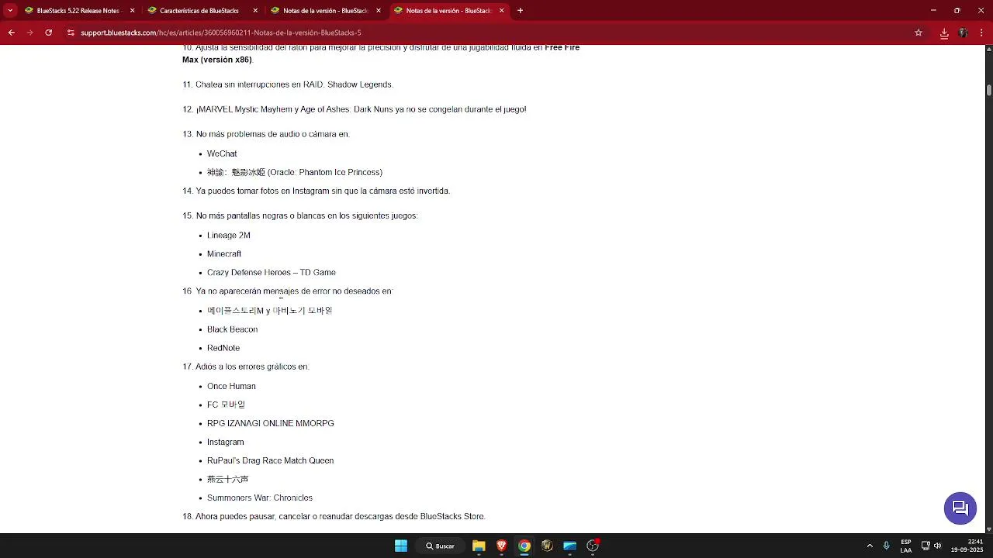
Task: Click Crazy Defense Heroes – TD Game entry
Action: pos(272,272)
